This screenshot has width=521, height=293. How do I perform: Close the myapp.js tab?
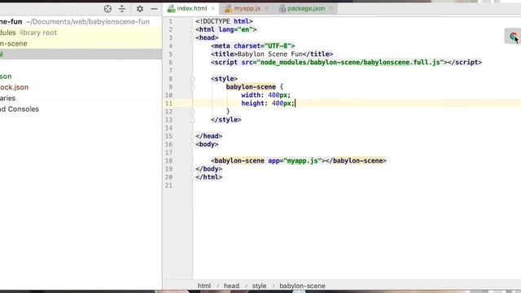click(x=266, y=9)
